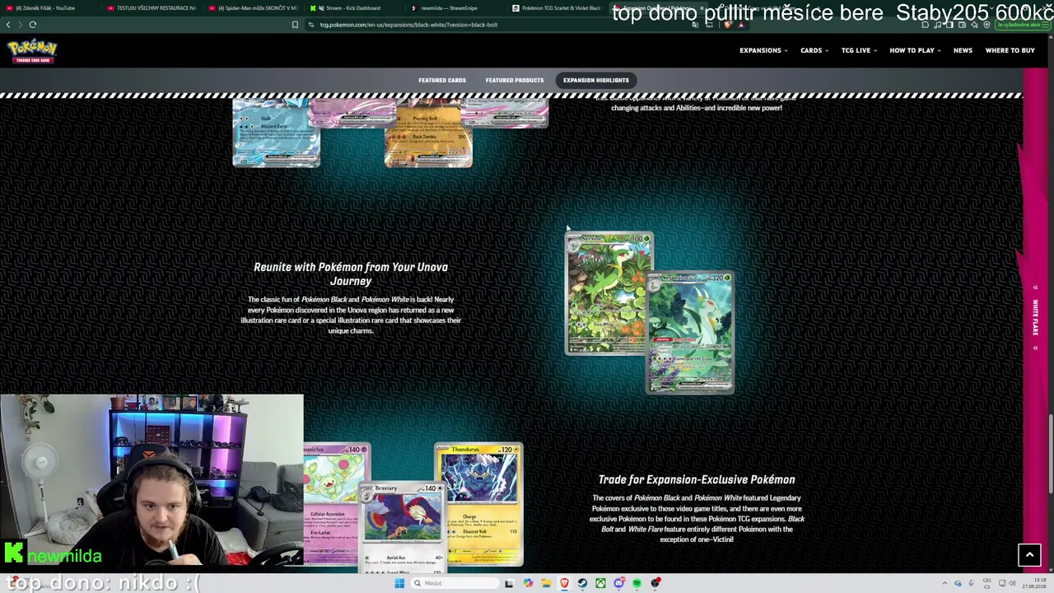
Task: Go back with the browser back arrow
Action: 8,25
